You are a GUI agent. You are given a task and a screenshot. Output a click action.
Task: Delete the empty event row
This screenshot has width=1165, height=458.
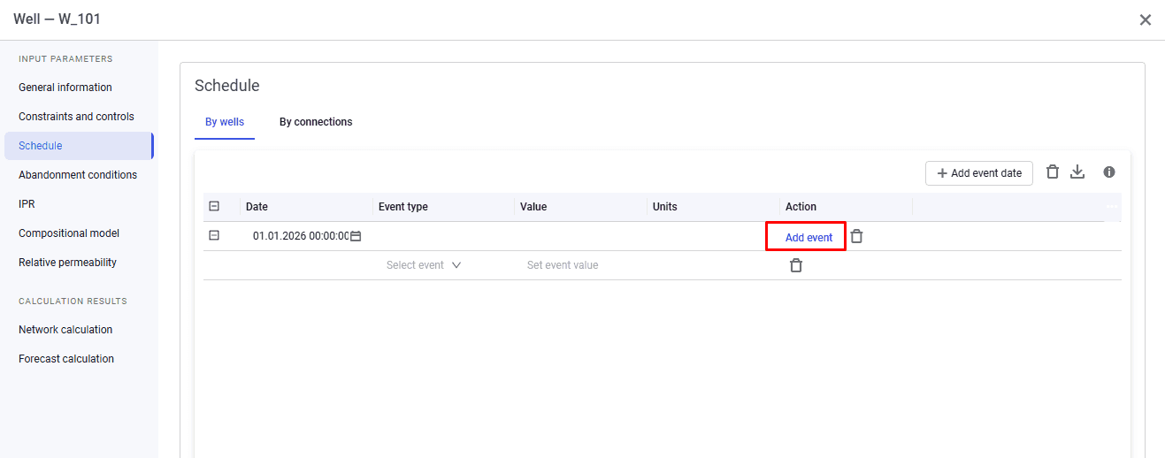pyautogui.click(x=796, y=265)
